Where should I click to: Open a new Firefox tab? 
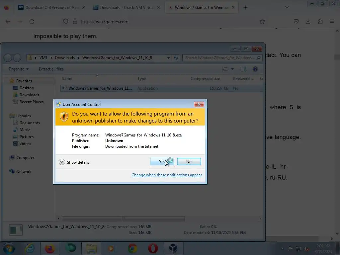245,8
